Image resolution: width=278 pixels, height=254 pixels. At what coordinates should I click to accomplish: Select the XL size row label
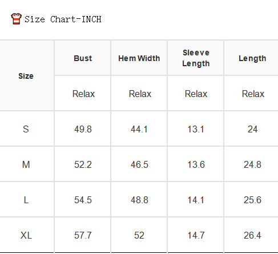[26, 235]
